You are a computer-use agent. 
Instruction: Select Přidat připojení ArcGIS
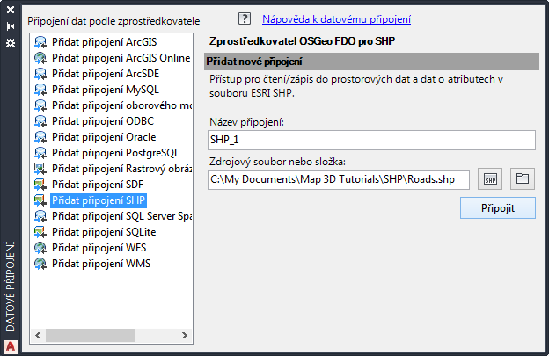click(x=105, y=42)
